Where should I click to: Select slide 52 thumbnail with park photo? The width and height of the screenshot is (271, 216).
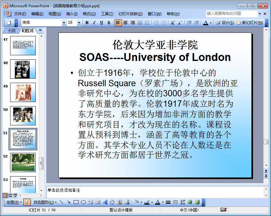coord(23,162)
